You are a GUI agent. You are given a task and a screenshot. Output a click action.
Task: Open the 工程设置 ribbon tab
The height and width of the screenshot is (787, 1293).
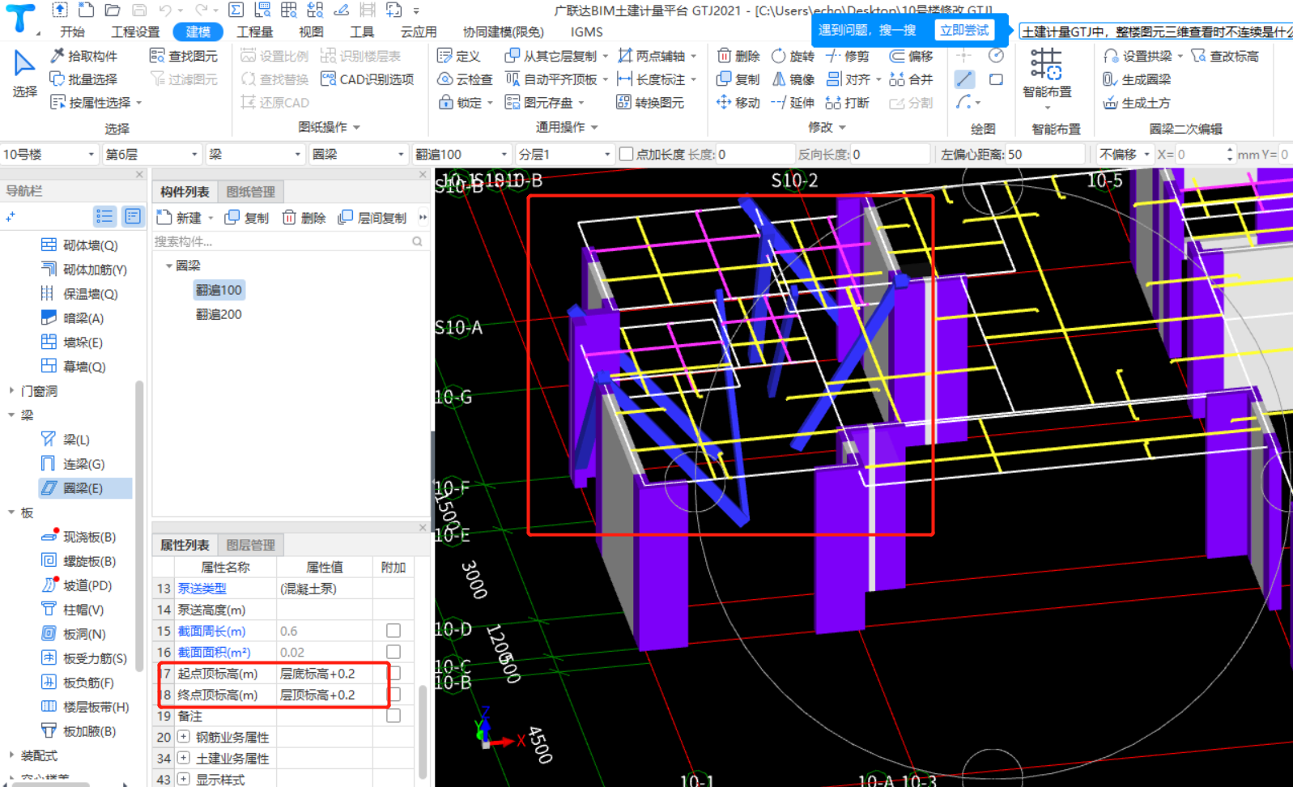click(135, 32)
